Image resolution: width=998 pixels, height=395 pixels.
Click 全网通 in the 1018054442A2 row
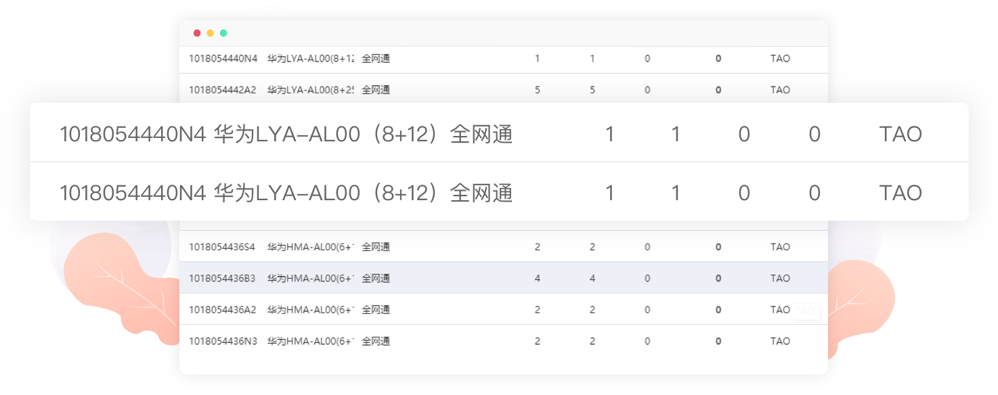(376, 90)
